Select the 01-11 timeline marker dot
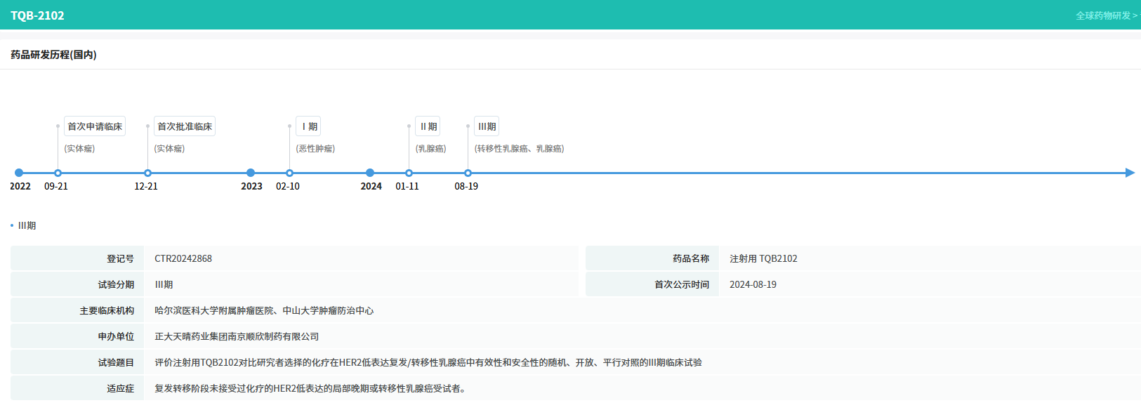Viewport: 1141px width, 410px height. point(409,173)
